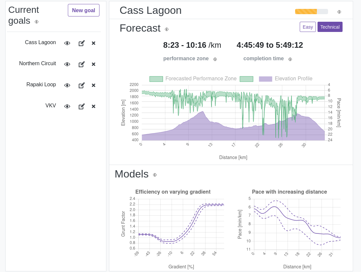Edit the Northern Circuit goal

pyautogui.click(x=81, y=64)
